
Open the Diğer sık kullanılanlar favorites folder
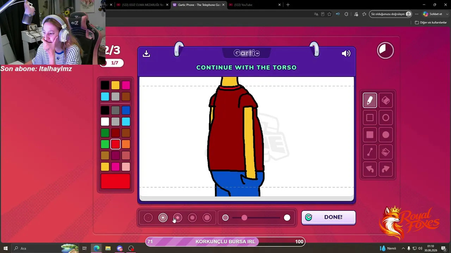[431, 22]
